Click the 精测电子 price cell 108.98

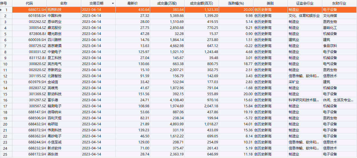(x=143, y=106)
